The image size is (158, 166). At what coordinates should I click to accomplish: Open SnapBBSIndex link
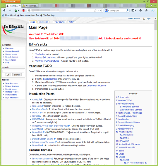(50, 79)
